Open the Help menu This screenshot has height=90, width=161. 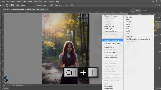[x=58, y=2]
